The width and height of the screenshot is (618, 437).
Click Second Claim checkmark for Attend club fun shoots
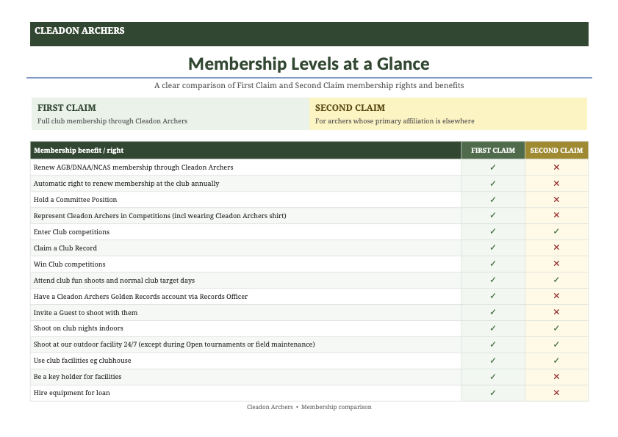pyautogui.click(x=556, y=280)
